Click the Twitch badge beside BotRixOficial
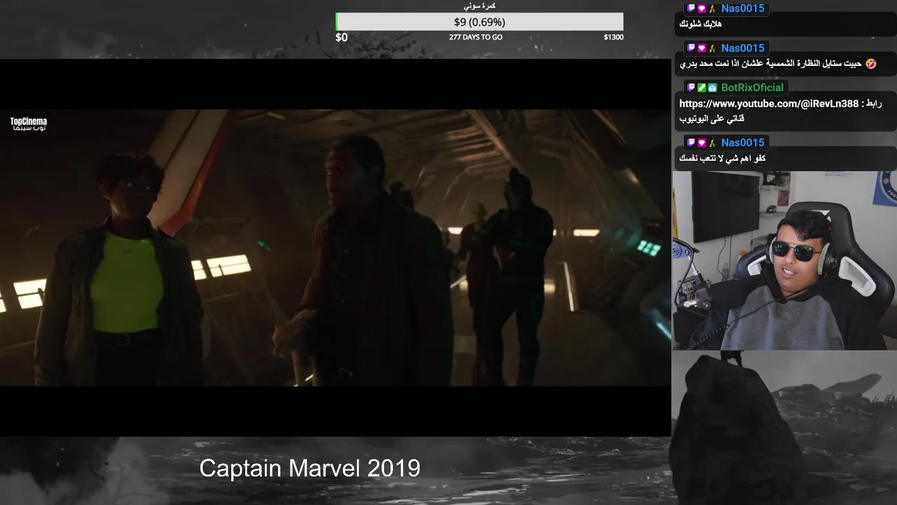 click(691, 88)
